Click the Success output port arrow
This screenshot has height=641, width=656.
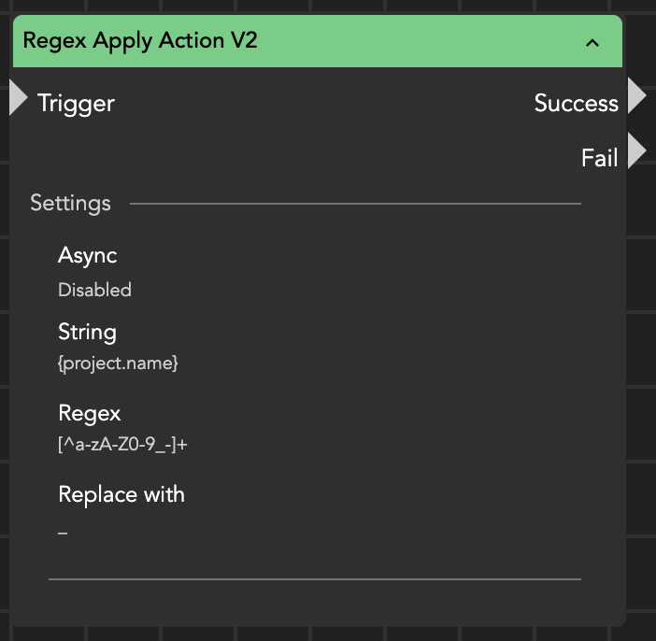pos(636,96)
